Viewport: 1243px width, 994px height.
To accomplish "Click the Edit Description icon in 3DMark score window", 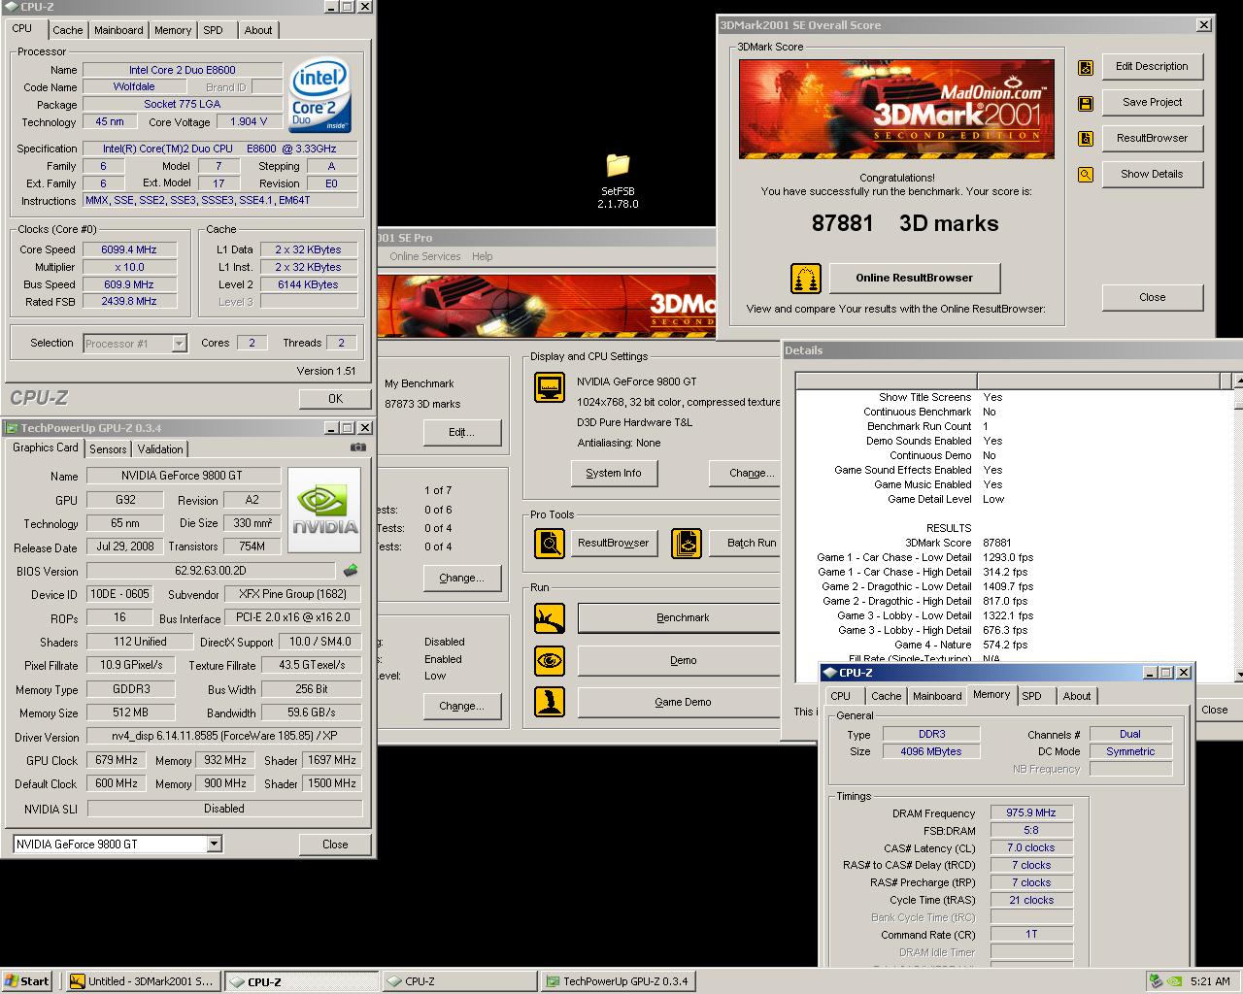I will (1086, 67).
